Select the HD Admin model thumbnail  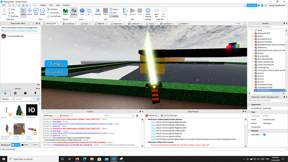(x=32, y=110)
